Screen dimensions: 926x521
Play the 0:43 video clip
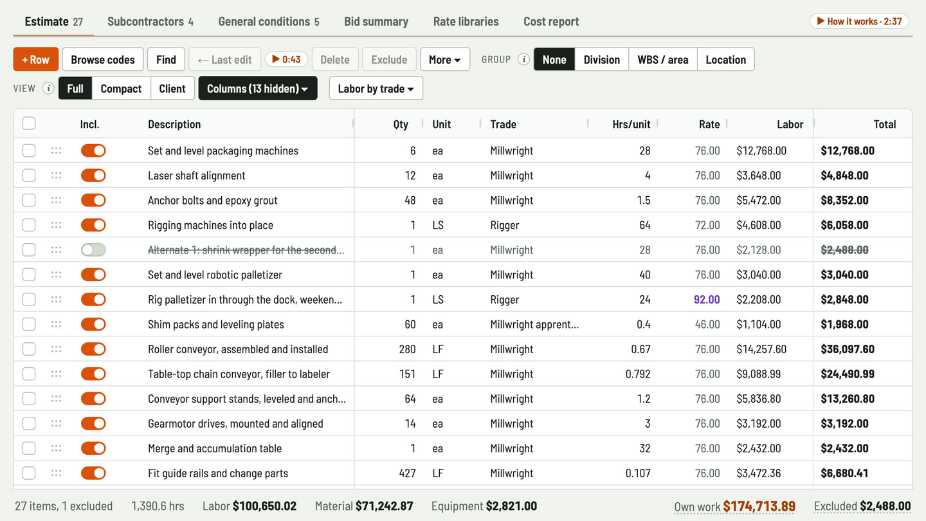[286, 59]
